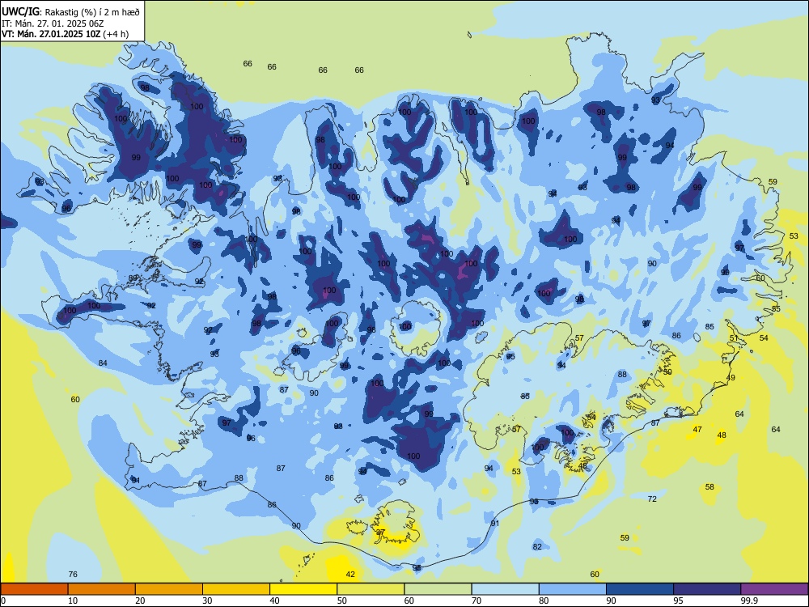Click the legend scale label '70'
Screen dimensions: 809x607
(x=477, y=601)
